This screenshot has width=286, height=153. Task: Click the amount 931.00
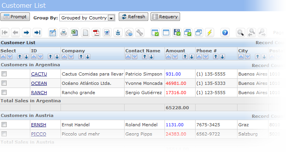click(x=173, y=74)
